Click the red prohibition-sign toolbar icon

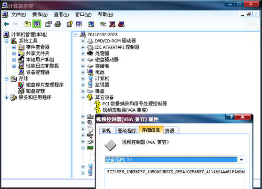pos(121,24)
